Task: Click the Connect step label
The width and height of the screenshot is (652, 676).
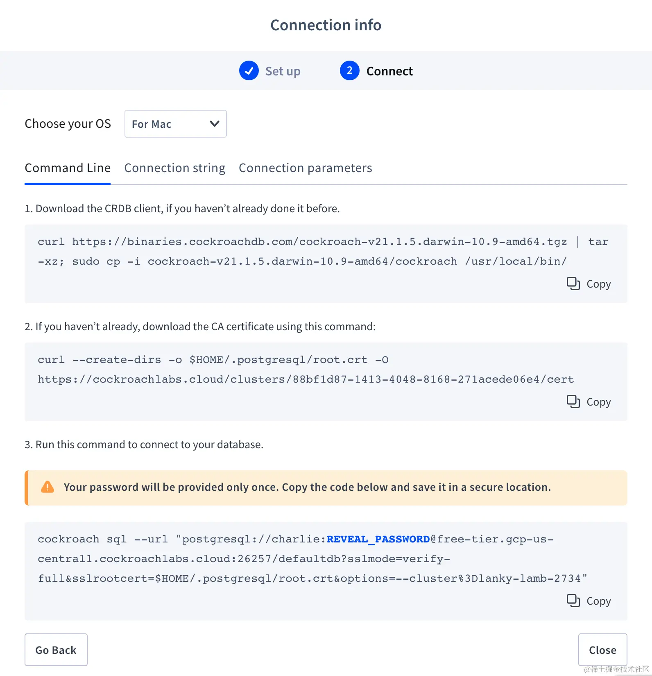Action: (x=389, y=70)
